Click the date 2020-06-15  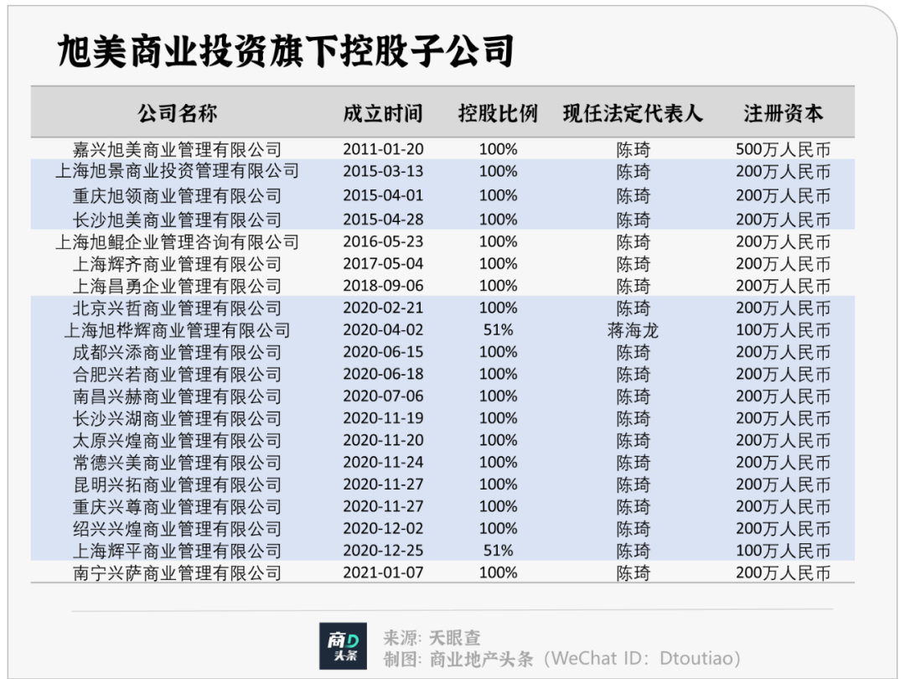(x=383, y=351)
